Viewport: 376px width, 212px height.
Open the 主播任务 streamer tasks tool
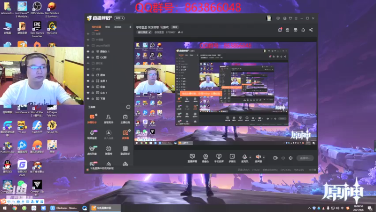125,119
